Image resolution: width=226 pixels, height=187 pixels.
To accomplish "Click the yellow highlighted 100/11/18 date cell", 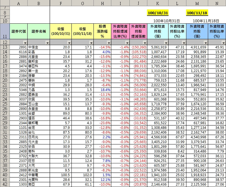I will [197, 13].
